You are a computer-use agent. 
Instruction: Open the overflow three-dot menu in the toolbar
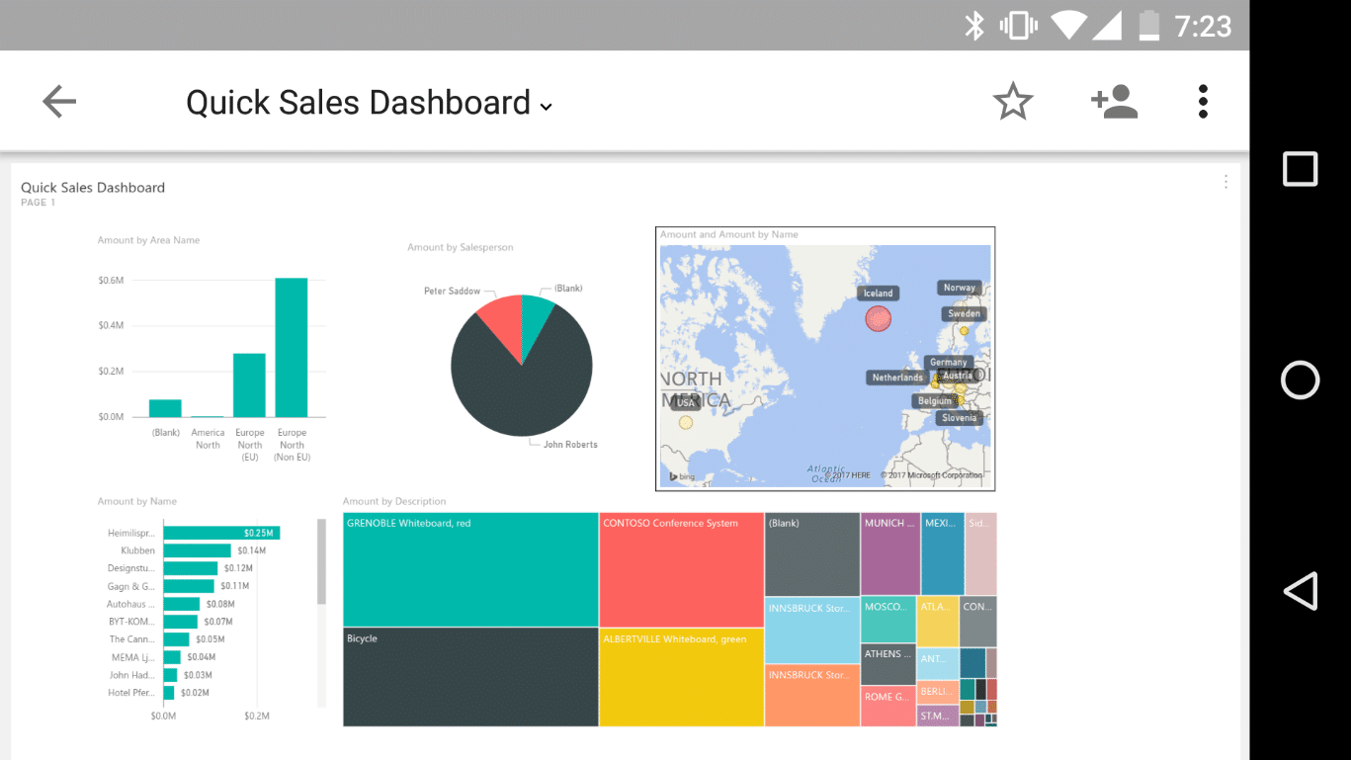pos(1203,100)
